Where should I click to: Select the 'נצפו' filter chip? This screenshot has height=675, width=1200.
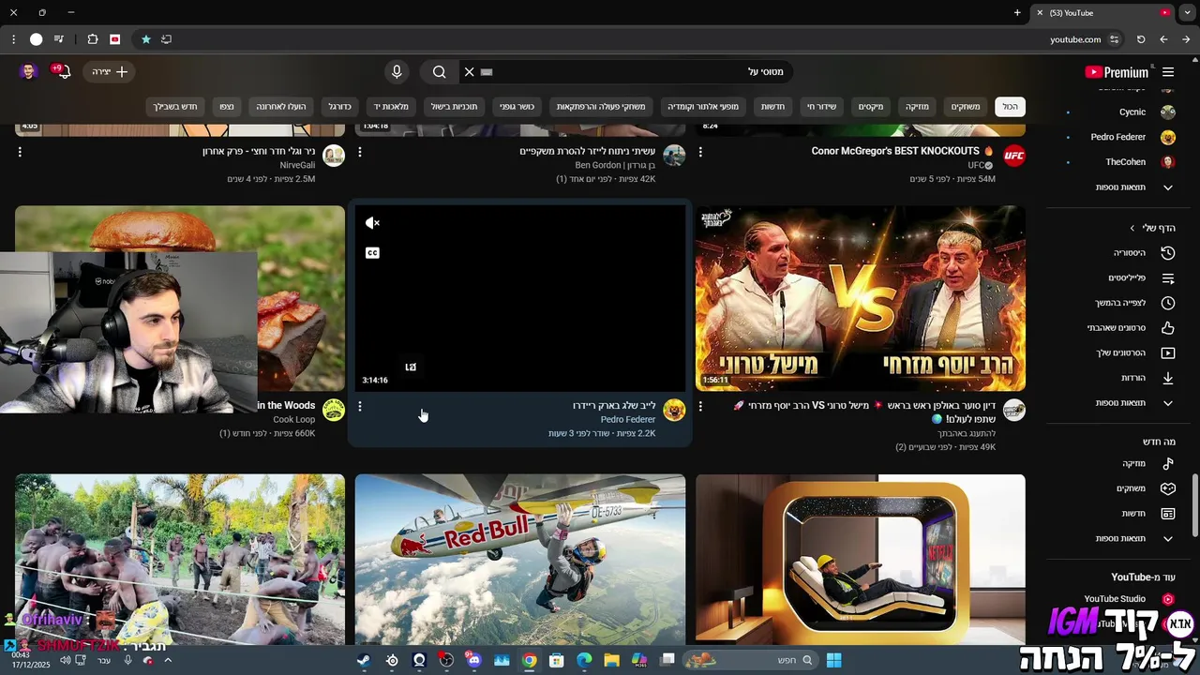click(x=227, y=107)
